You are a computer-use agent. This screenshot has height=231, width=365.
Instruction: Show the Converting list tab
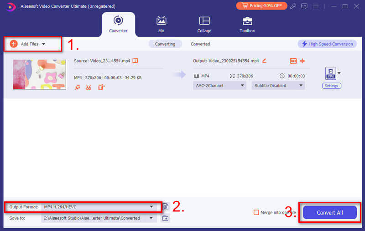pyautogui.click(x=165, y=44)
